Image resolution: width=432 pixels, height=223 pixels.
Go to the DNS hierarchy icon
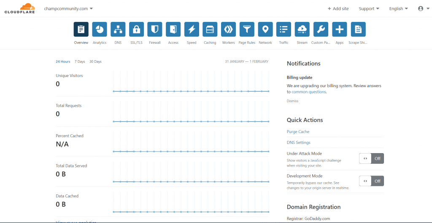click(118, 29)
